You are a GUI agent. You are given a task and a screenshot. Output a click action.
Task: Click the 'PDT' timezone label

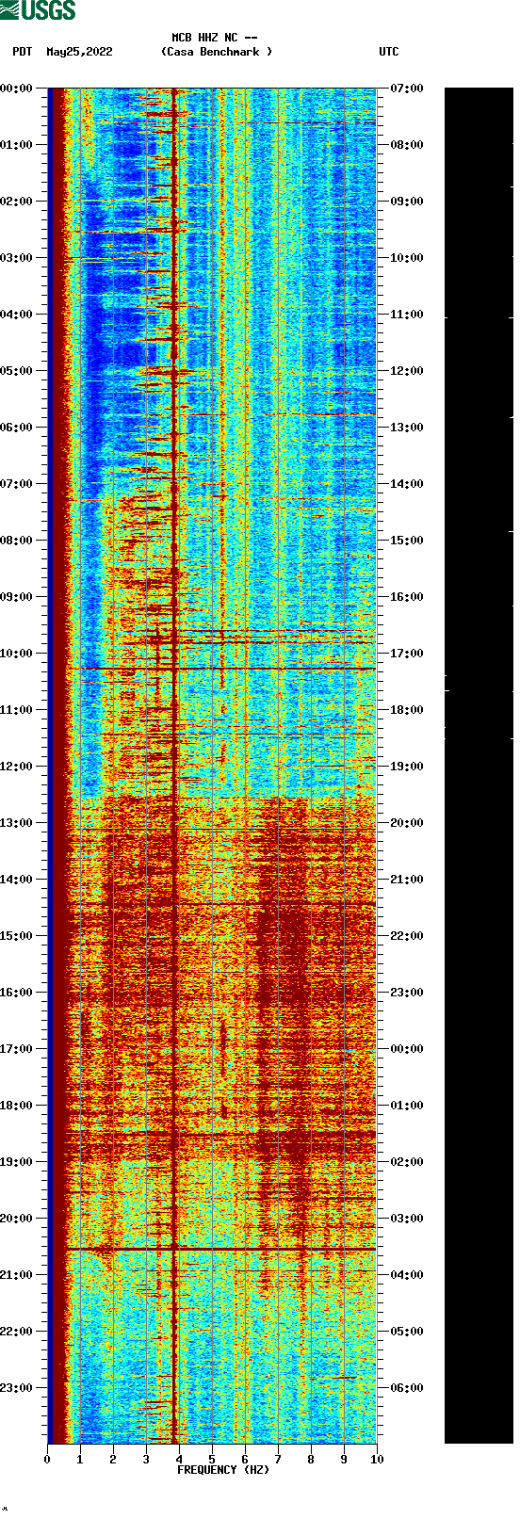click(22, 52)
